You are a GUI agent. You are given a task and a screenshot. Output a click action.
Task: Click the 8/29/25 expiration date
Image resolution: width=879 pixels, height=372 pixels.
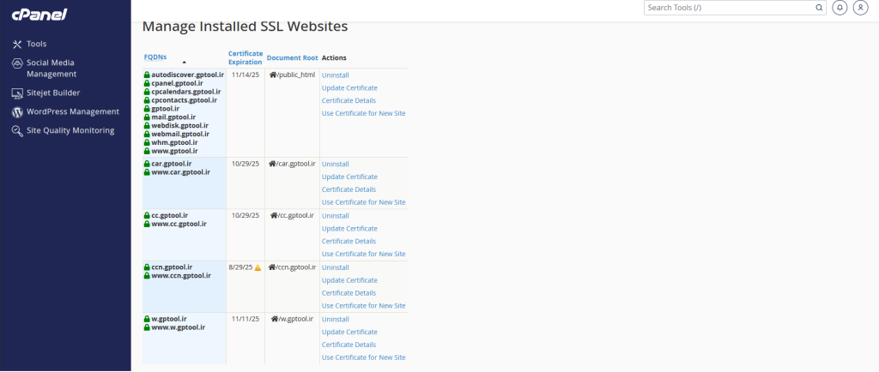click(241, 267)
